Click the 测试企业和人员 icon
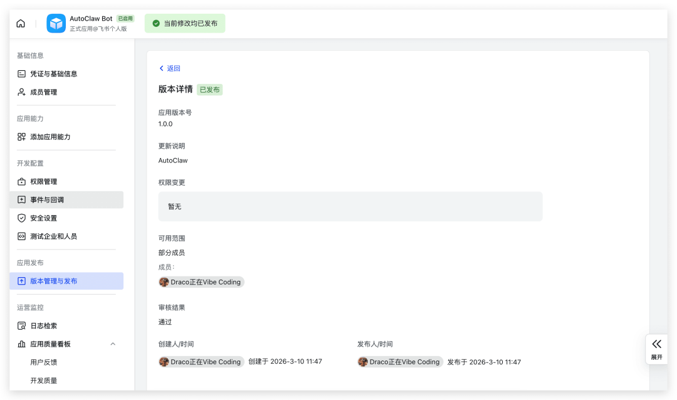 point(21,236)
